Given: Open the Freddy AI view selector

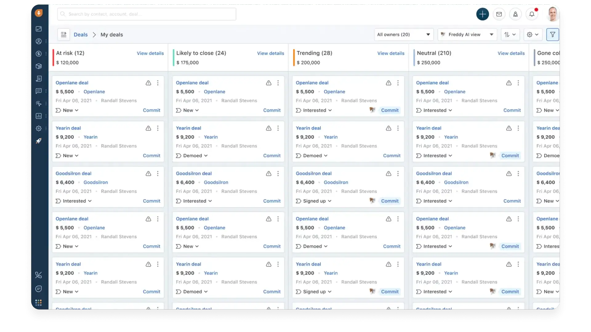Looking at the screenshot, I should pos(467,34).
